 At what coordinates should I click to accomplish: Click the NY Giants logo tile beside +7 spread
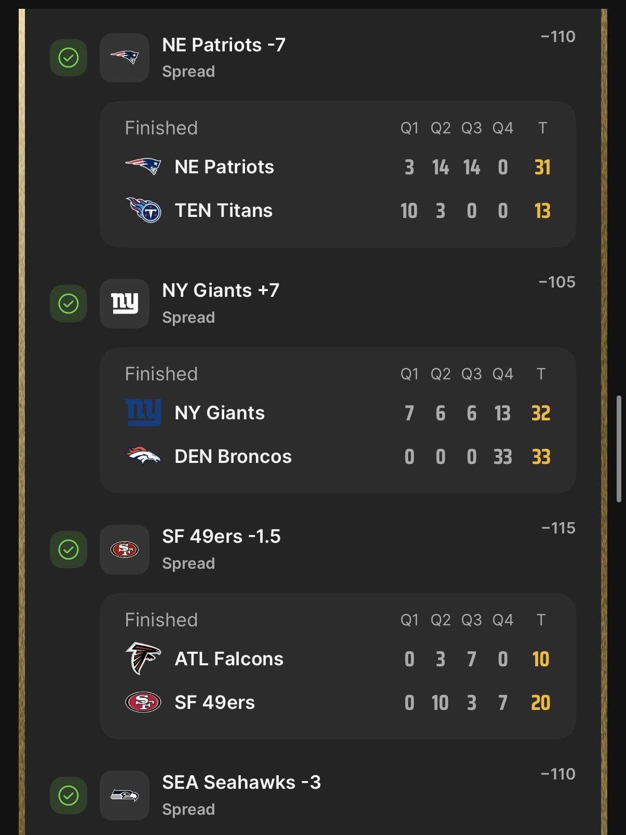tap(125, 304)
